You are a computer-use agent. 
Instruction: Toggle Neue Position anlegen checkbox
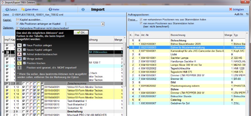(25, 45)
